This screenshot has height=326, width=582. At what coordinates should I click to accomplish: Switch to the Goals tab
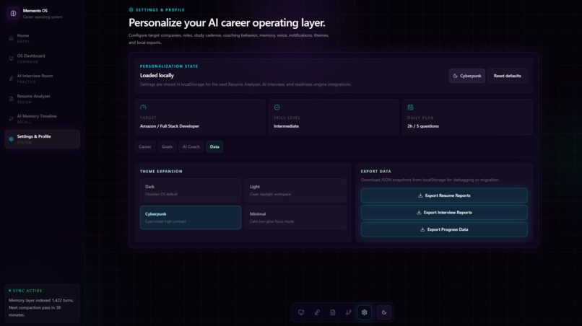167,146
